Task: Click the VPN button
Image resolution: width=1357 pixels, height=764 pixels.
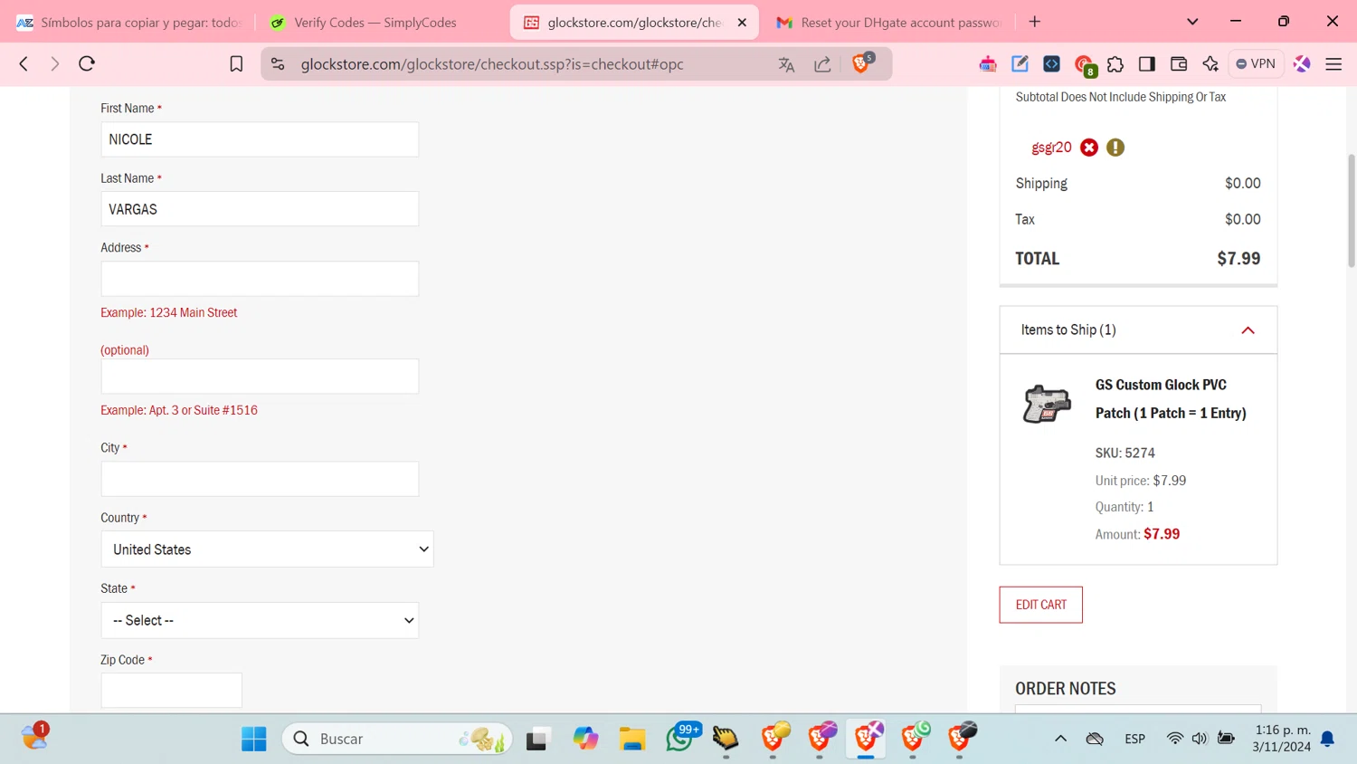Action: 1256,63
